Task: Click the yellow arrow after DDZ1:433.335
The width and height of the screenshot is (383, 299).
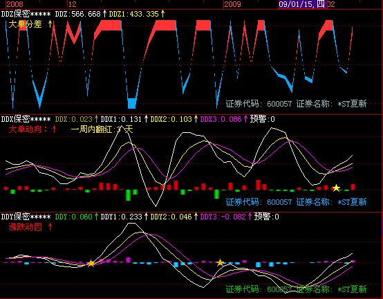Action: point(163,14)
